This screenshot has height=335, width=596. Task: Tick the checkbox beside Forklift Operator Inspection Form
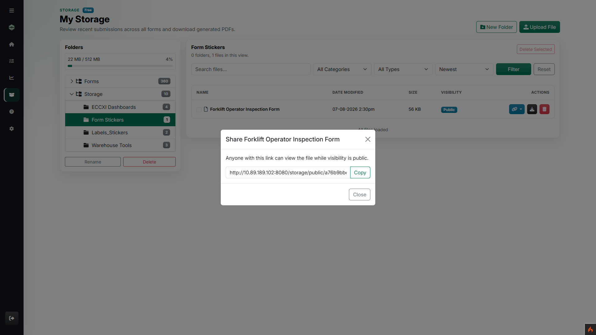click(x=199, y=109)
